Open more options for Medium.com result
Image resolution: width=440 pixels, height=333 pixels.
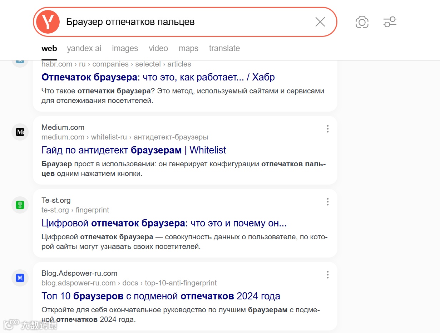tap(327, 129)
